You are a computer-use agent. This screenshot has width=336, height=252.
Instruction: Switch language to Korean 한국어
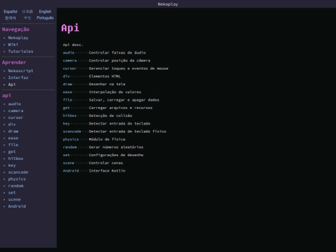click(x=11, y=18)
